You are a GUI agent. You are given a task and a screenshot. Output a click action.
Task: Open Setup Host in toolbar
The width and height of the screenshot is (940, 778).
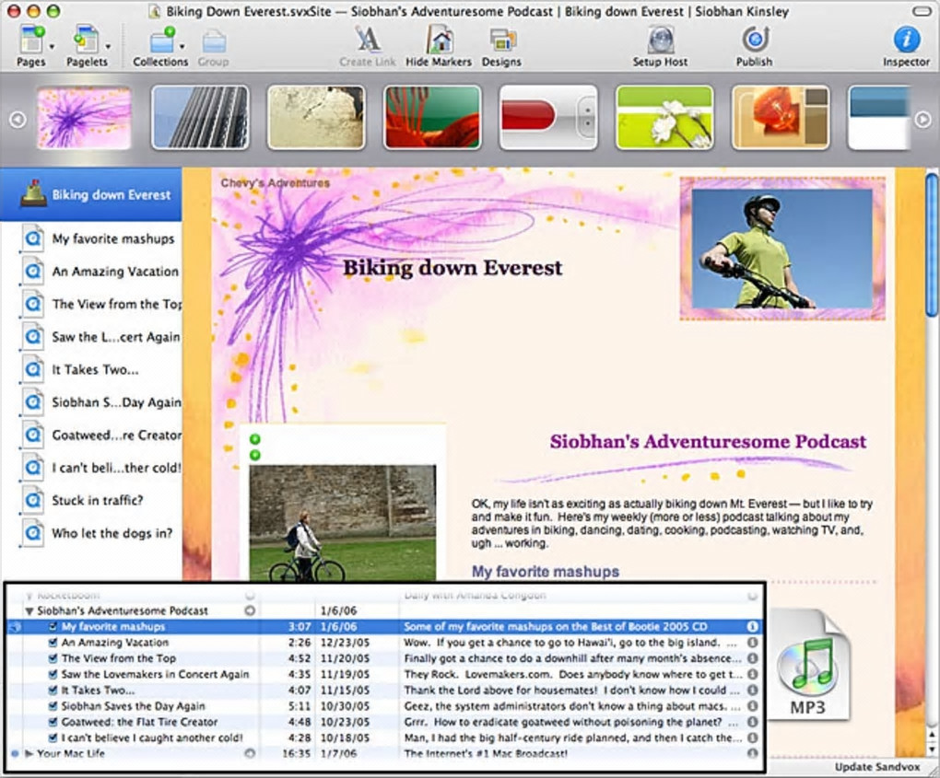click(660, 46)
